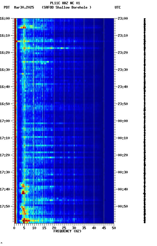Click the '16:20' PDT time label
The width and height of the screenshot is (157, 246).
click(5, 53)
